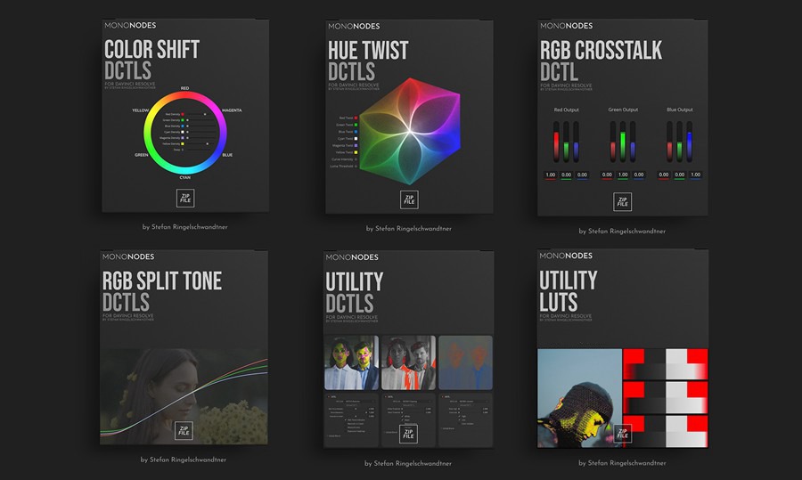
Task: Click the ZIP FILE icon on Hue Twist DCTLs
Action: click(409, 199)
